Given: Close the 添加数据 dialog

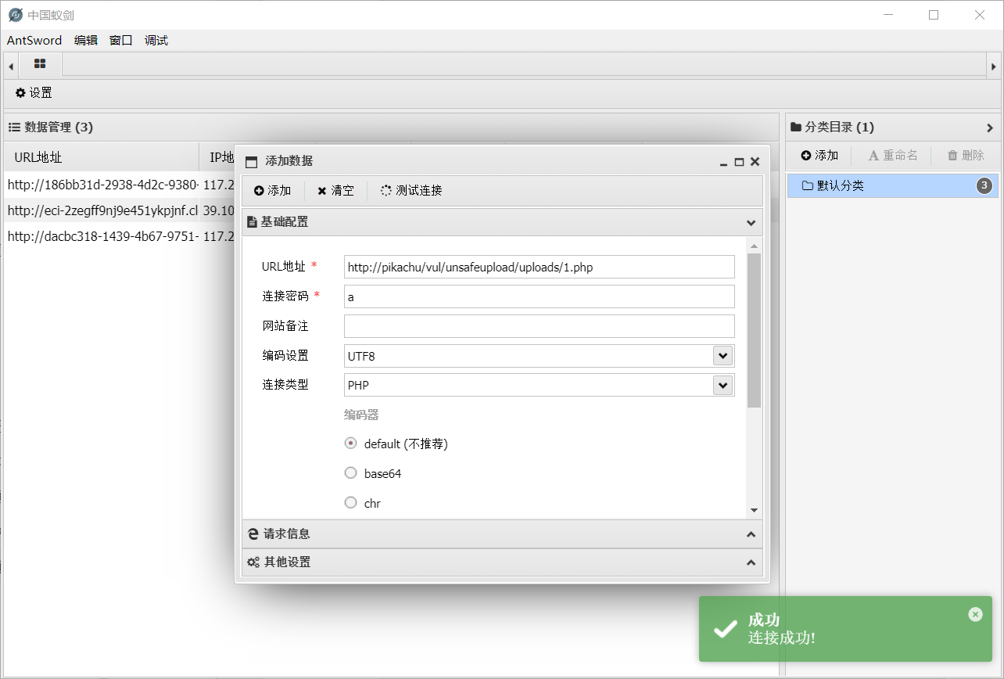Looking at the screenshot, I should (755, 162).
